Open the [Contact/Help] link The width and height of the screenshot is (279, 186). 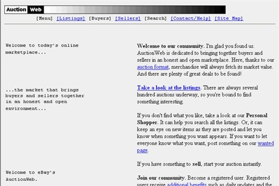(x=191, y=19)
